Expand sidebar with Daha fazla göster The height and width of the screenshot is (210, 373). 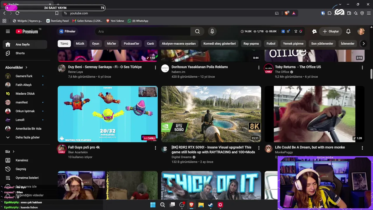coord(25,137)
